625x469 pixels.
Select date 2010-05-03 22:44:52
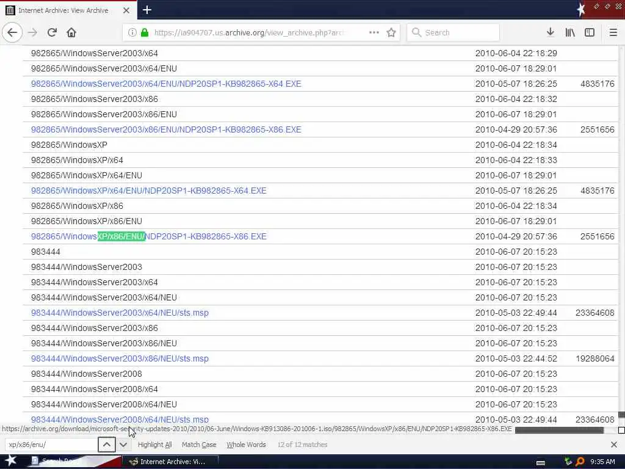coord(516,358)
